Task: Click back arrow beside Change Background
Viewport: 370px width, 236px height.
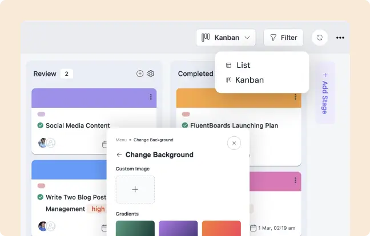Action: (x=119, y=154)
